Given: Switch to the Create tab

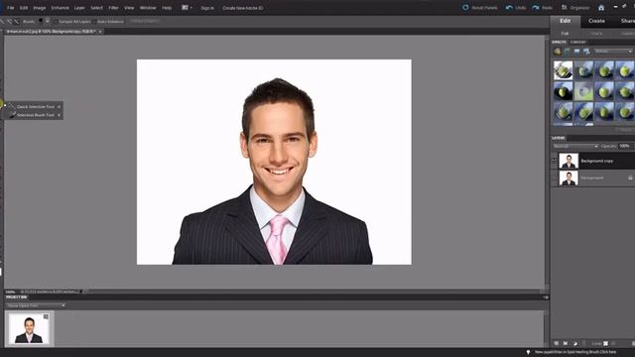Looking at the screenshot, I should click(596, 21).
